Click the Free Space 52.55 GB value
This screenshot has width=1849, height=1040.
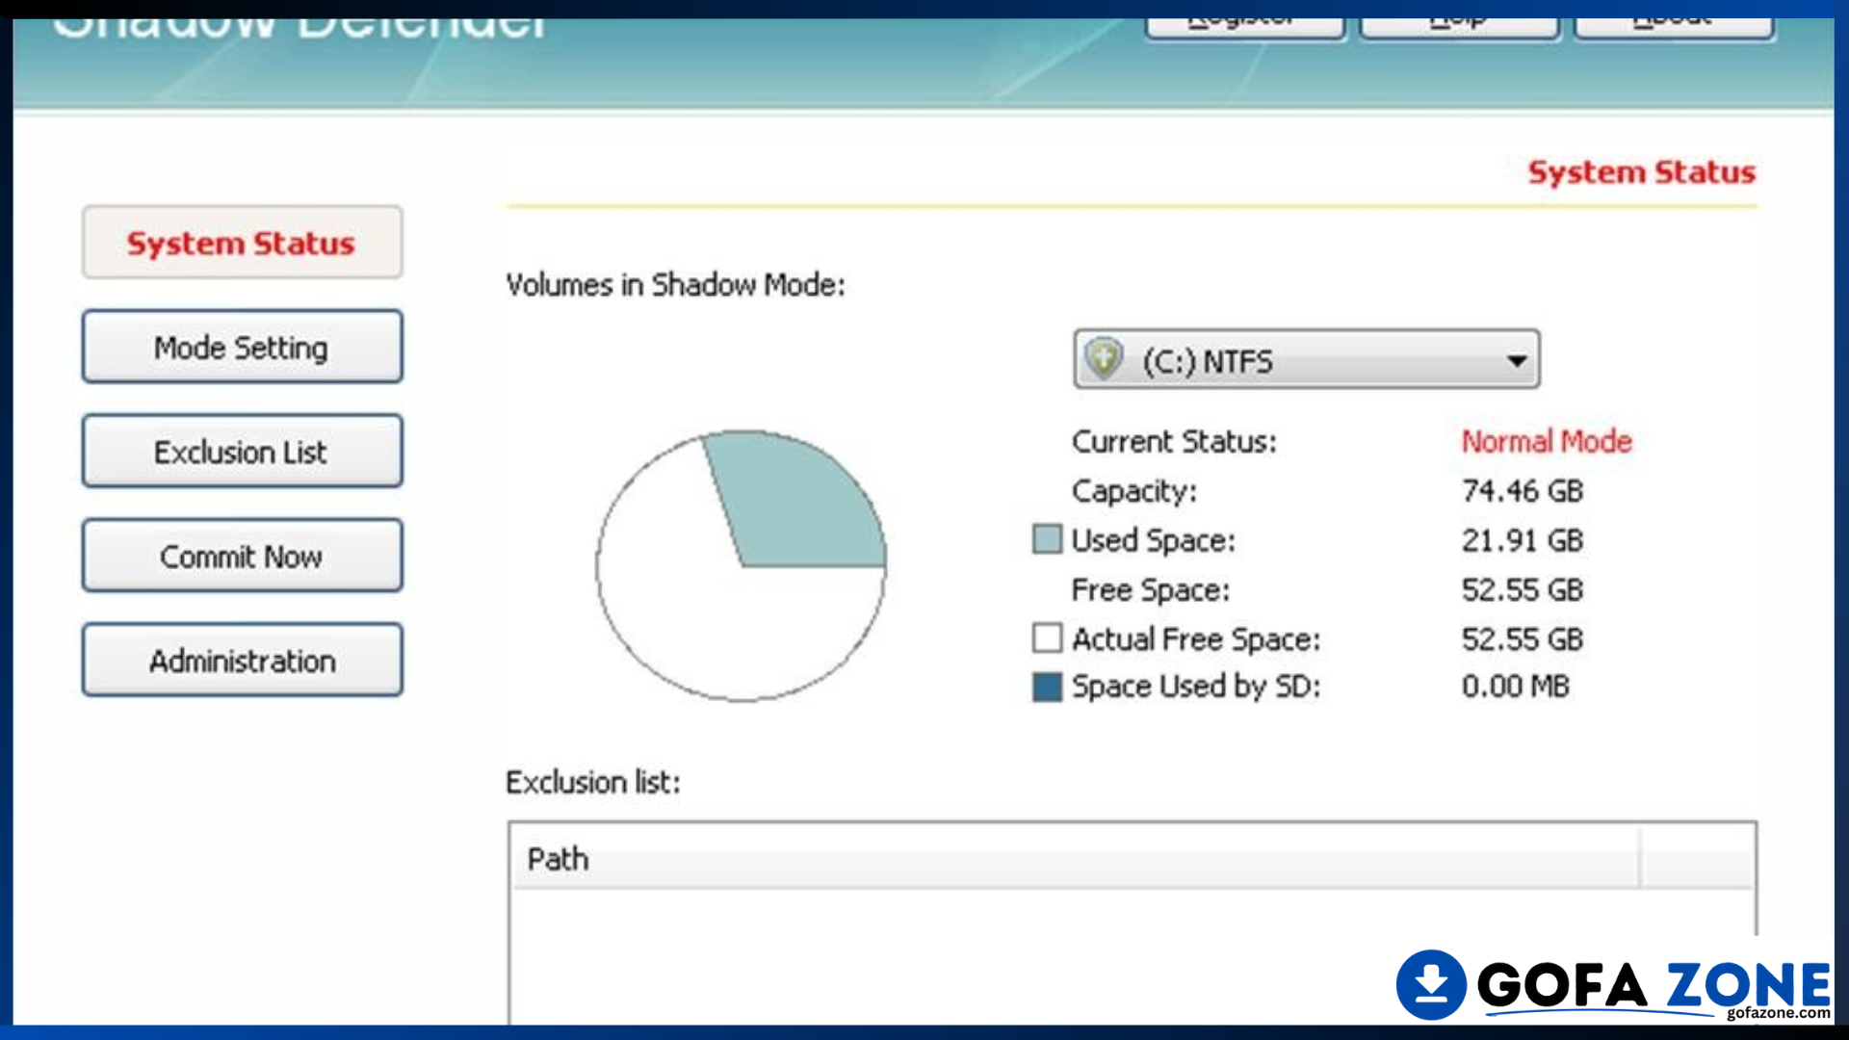tap(1522, 589)
